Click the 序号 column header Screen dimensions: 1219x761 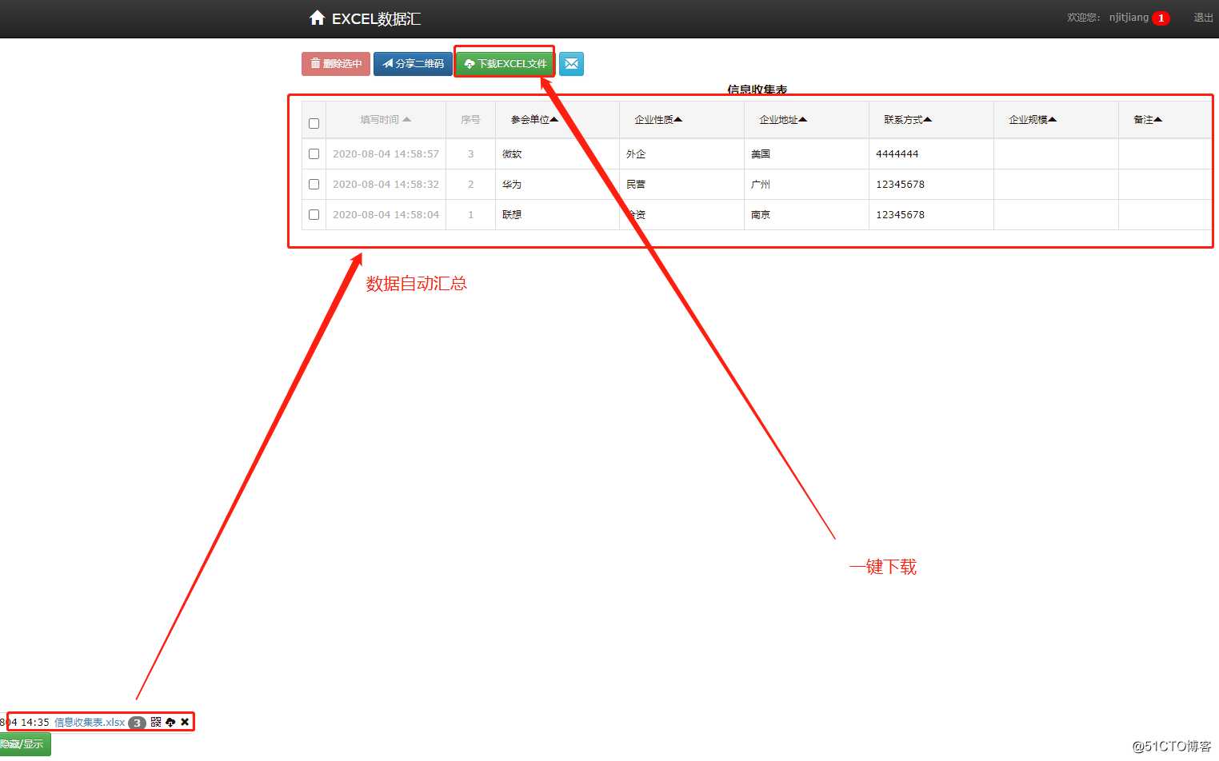pos(470,120)
